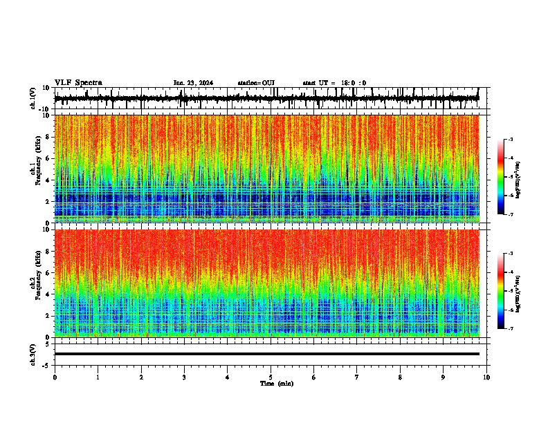Select the 'ch.1(V)' axis label

33,98
